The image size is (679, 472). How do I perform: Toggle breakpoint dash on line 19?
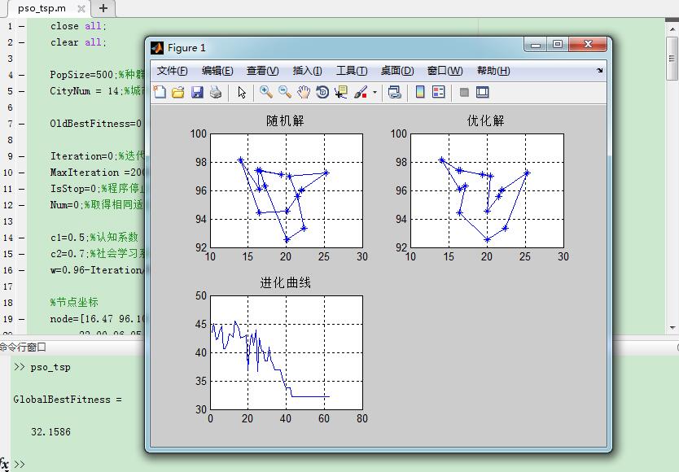pyautogui.click(x=21, y=319)
